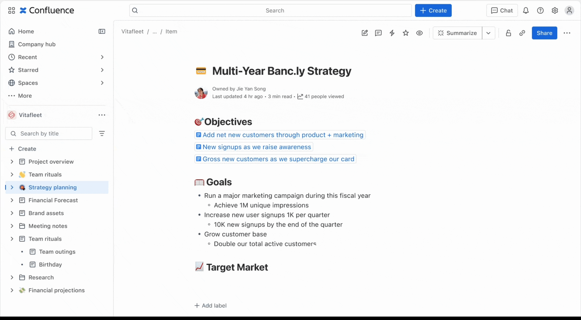The width and height of the screenshot is (581, 320).
Task: Star this page
Action: click(x=406, y=33)
